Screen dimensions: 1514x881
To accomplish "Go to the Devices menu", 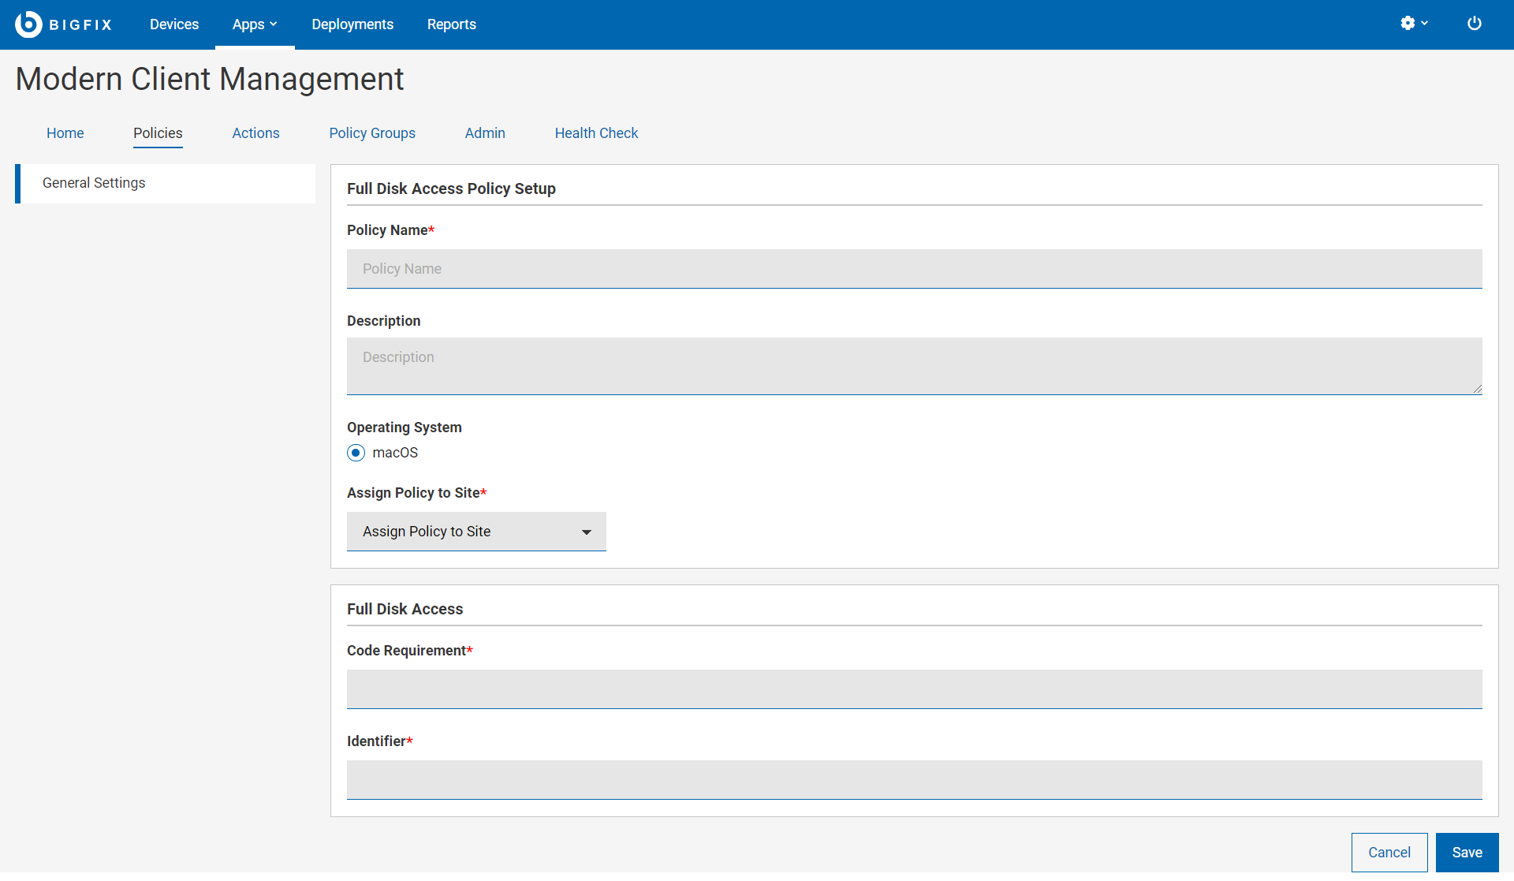I will (174, 24).
